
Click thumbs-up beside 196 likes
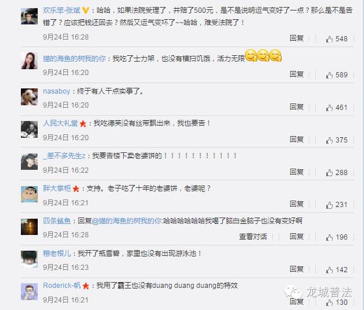(329, 237)
